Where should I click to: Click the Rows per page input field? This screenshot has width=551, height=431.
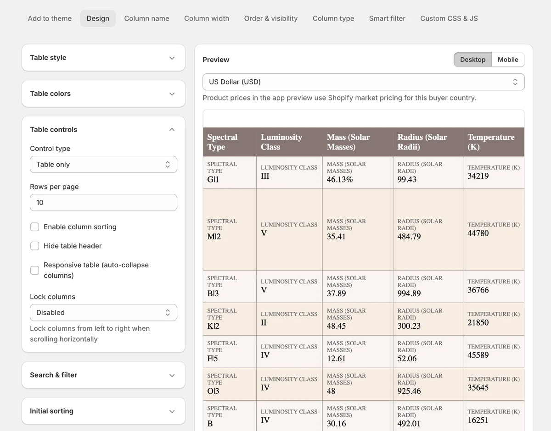(x=103, y=203)
